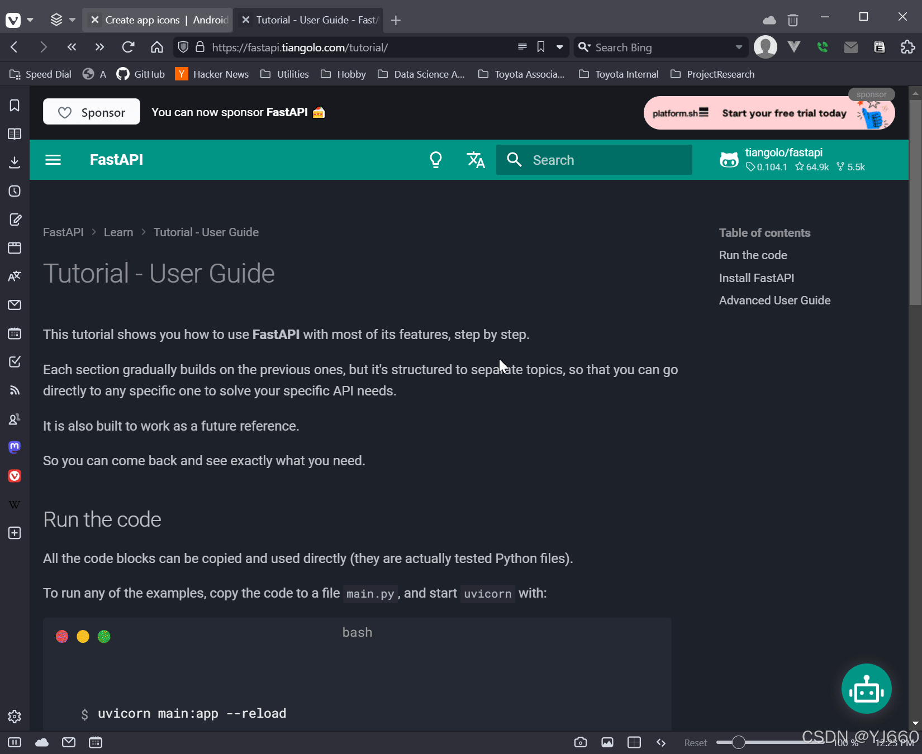Open the extensions puzzle icon
The height and width of the screenshot is (754, 922).
point(908,47)
